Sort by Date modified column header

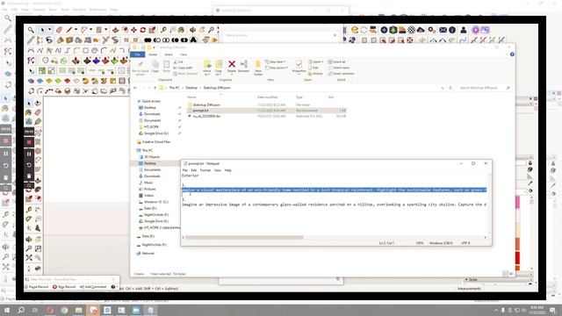pos(267,97)
